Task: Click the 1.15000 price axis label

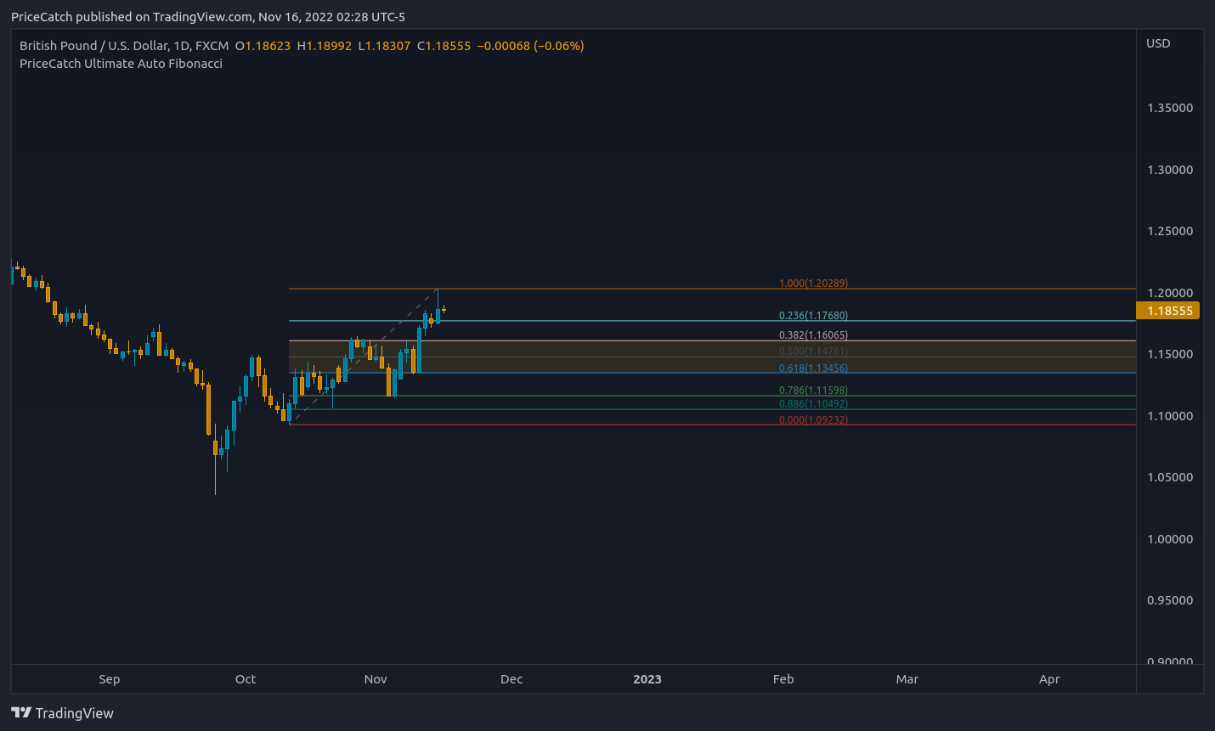Action: 1170,354
